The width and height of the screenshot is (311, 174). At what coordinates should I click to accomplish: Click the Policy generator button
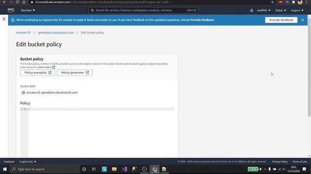(x=74, y=72)
